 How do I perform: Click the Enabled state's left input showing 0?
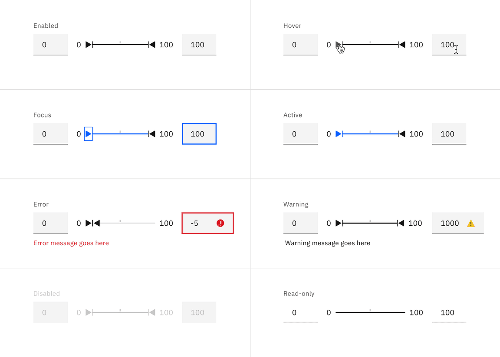click(50, 45)
